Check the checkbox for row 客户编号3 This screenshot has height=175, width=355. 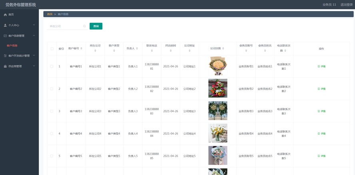tap(52, 111)
